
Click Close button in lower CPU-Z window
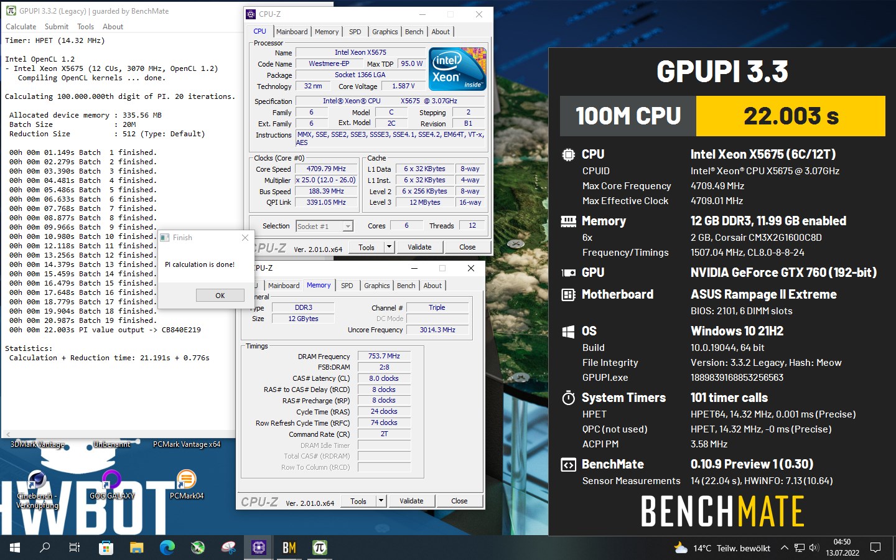tap(459, 501)
